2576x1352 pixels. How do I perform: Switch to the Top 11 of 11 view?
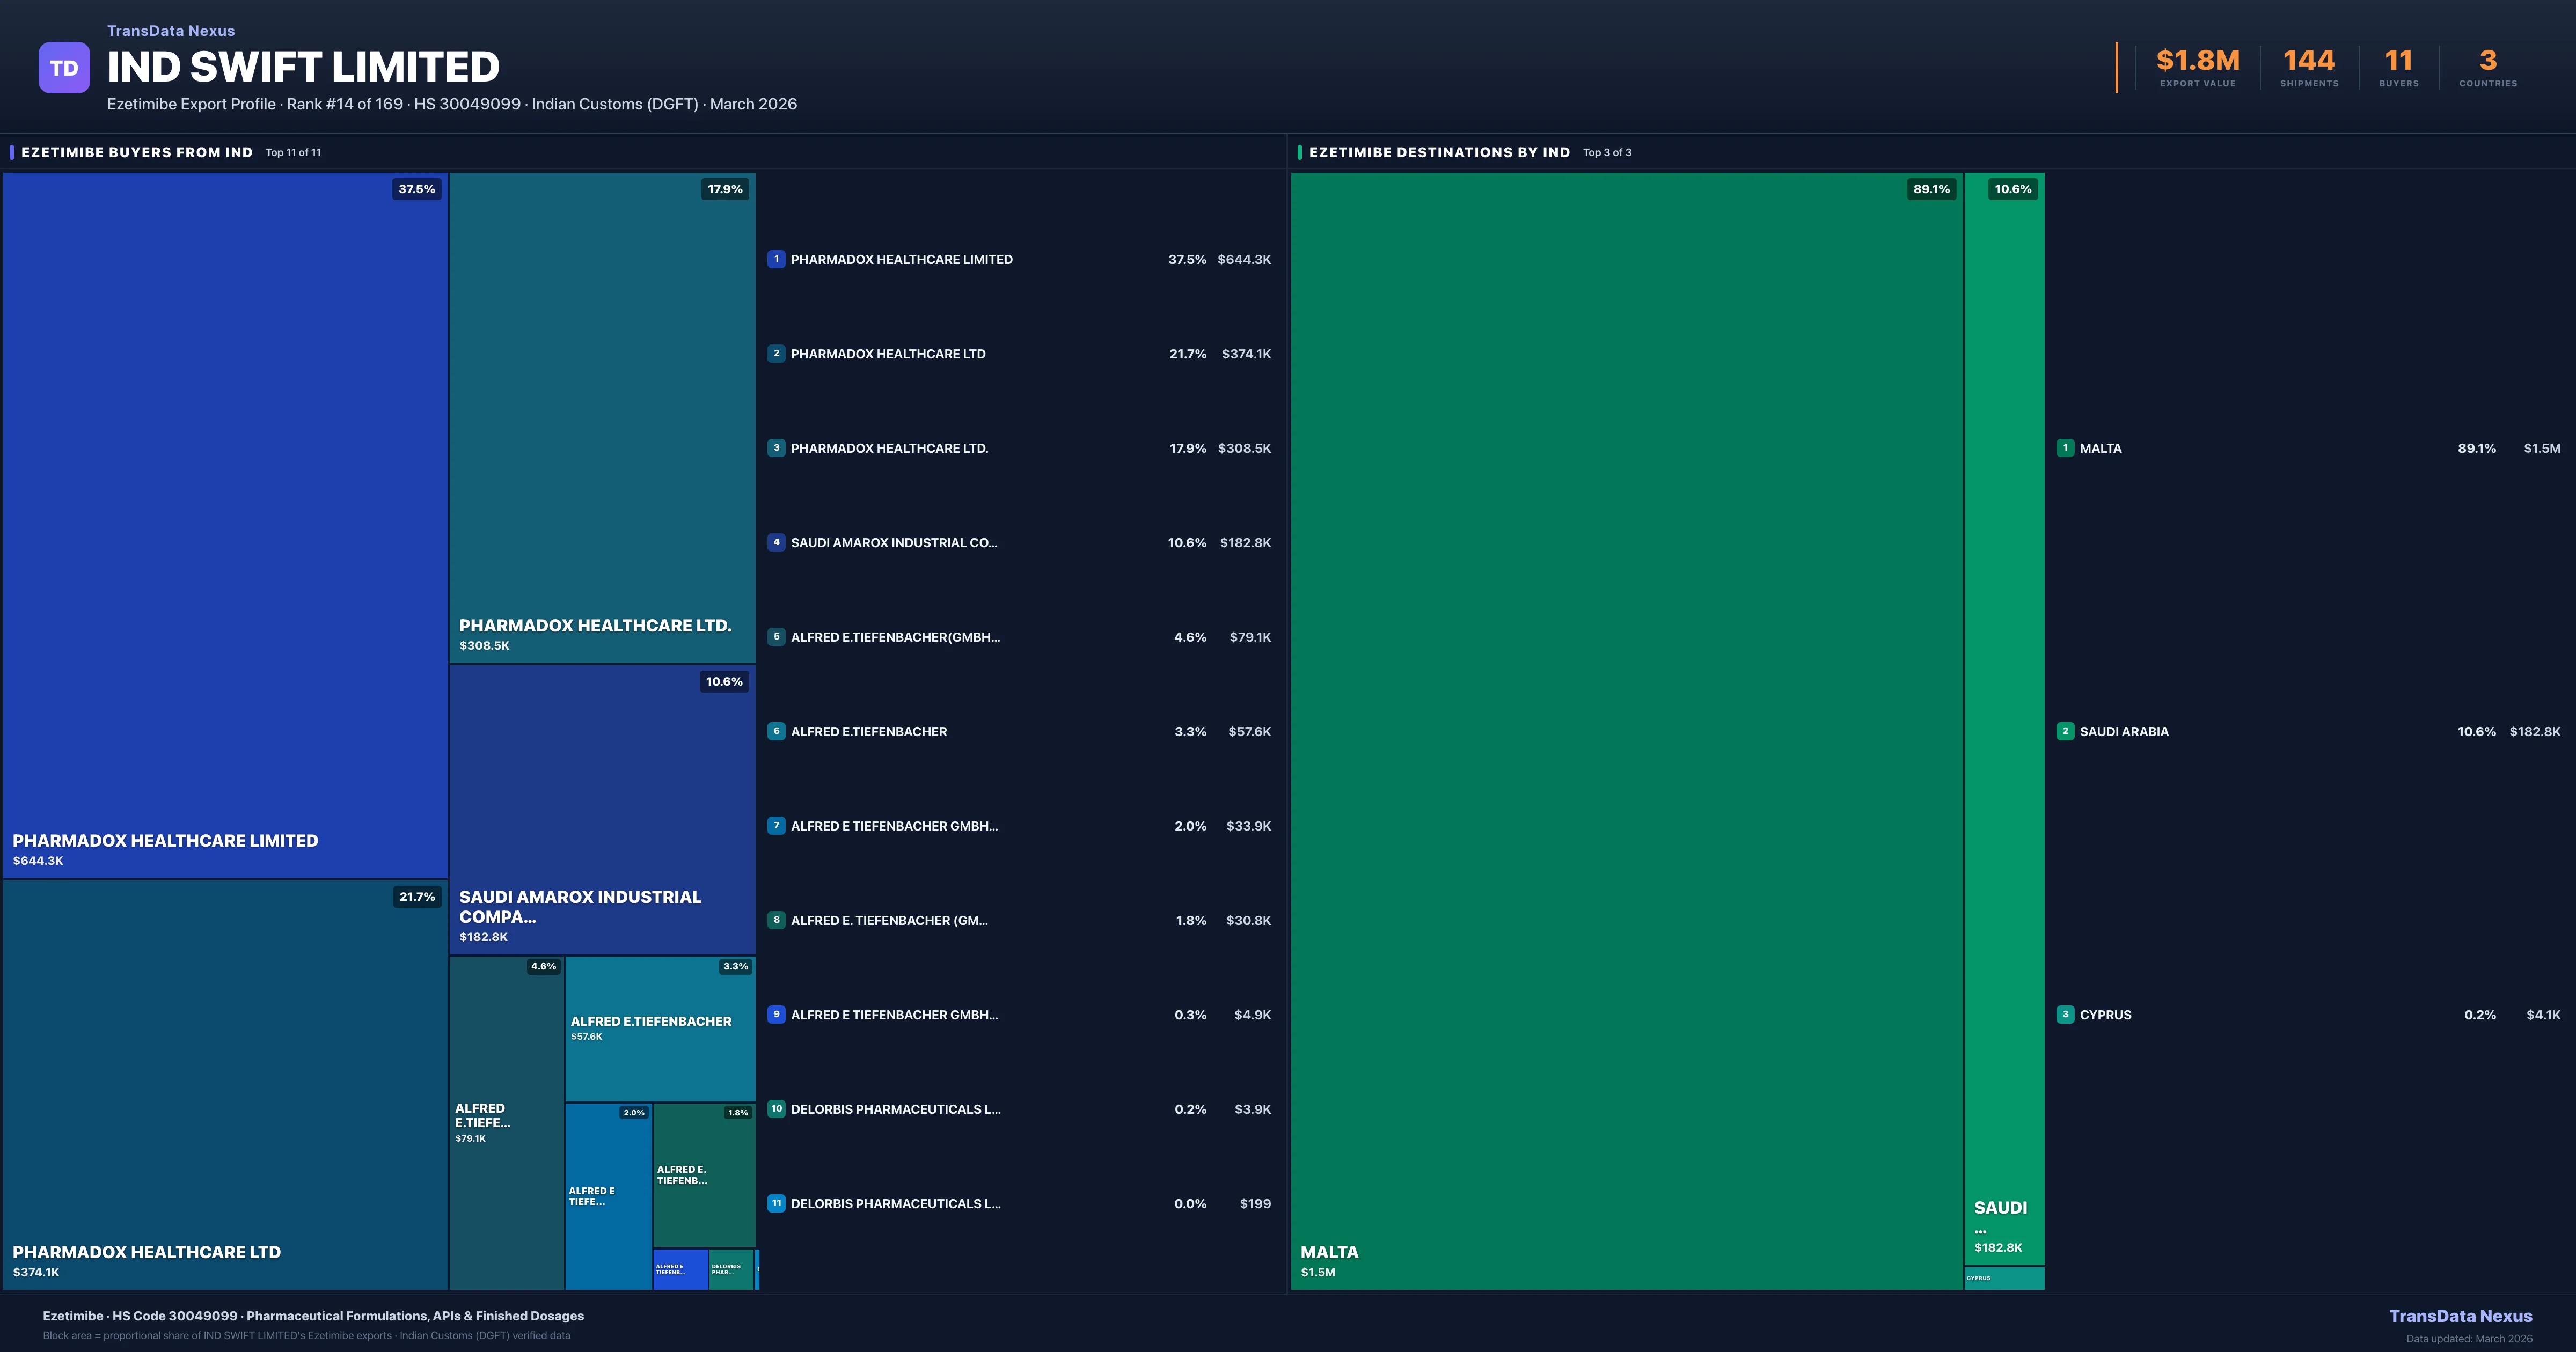[293, 153]
